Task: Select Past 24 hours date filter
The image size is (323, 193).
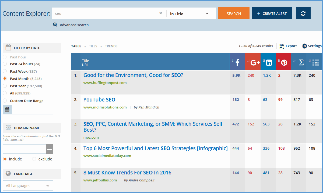Action: point(5,64)
